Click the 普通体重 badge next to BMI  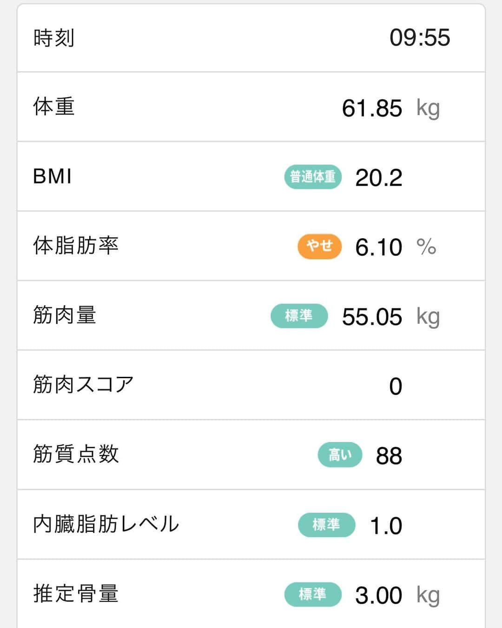[x=313, y=177]
